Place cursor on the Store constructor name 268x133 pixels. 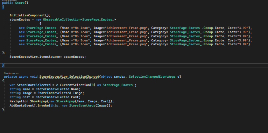(20, 3)
